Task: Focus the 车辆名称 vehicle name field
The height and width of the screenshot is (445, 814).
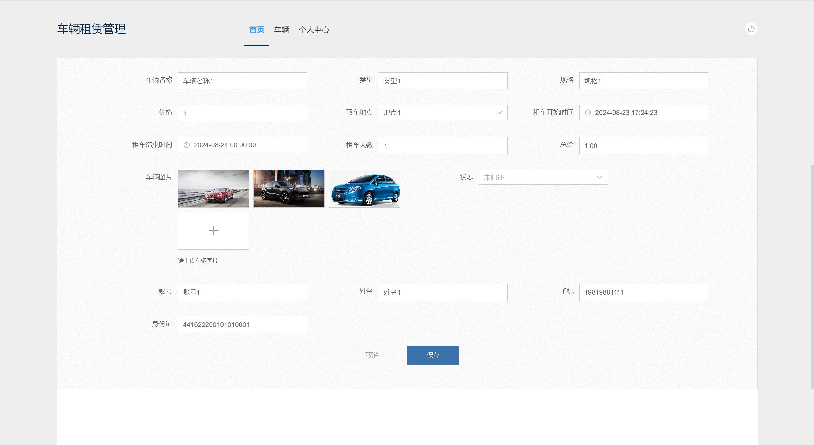Action: [242, 81]
